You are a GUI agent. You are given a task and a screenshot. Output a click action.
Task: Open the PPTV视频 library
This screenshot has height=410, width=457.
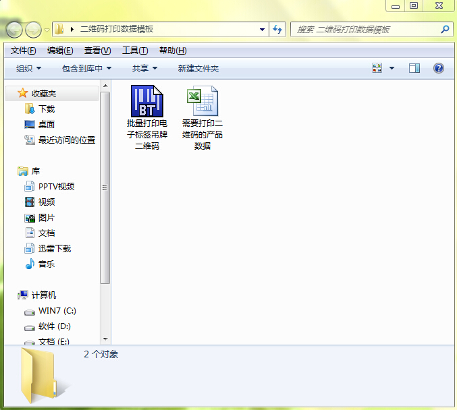coord(56,186)
